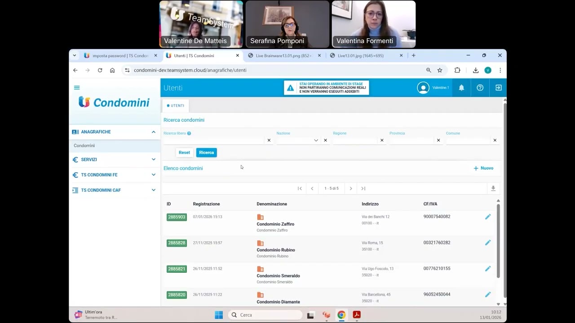Screen dimensions: 575x323
Task: Open Chrome extensions puzzle icon
Action: coord(457,70)
